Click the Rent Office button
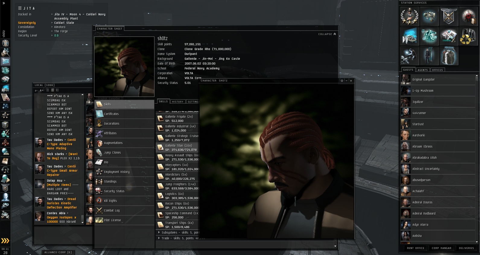480x255 pixels. [415, 248]
